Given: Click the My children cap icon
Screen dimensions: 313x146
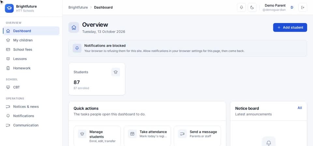Looking at the screenshot, I should (8, 40).
